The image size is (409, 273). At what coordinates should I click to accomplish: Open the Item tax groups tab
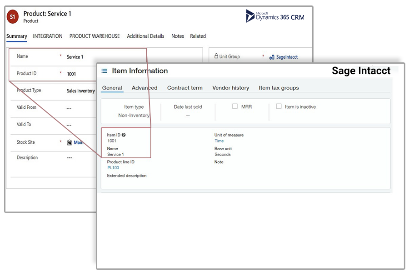point(279,88)
